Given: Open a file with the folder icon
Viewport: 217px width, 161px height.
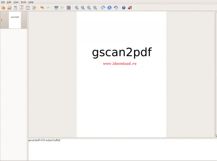Looking at the screenshot, I should (9, 8).
